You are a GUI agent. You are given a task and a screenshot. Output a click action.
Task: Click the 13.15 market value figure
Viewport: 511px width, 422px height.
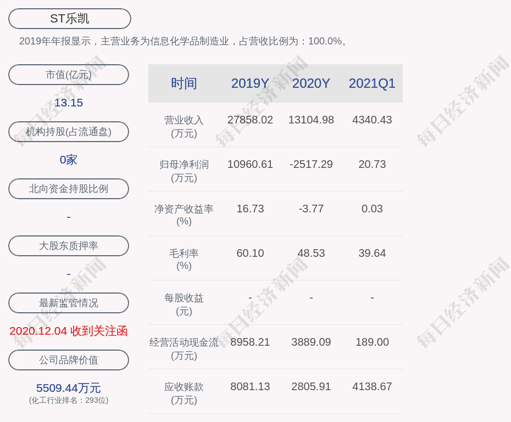[69, 103]
